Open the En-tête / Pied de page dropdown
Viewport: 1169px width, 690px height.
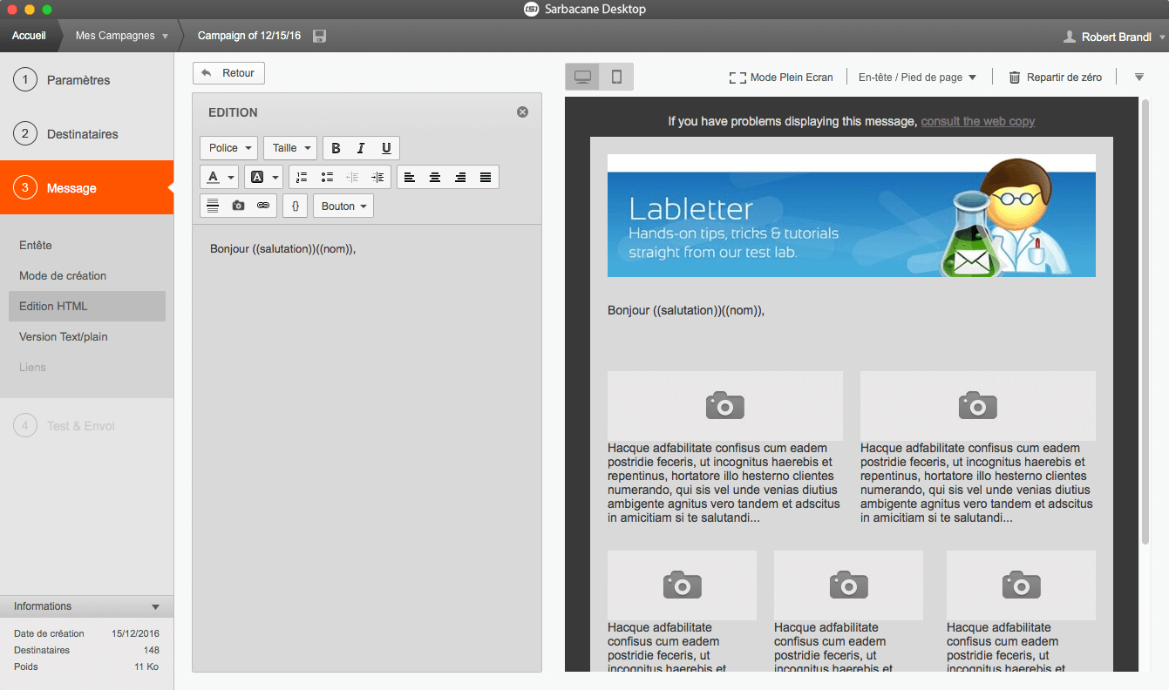coord(917,78)
